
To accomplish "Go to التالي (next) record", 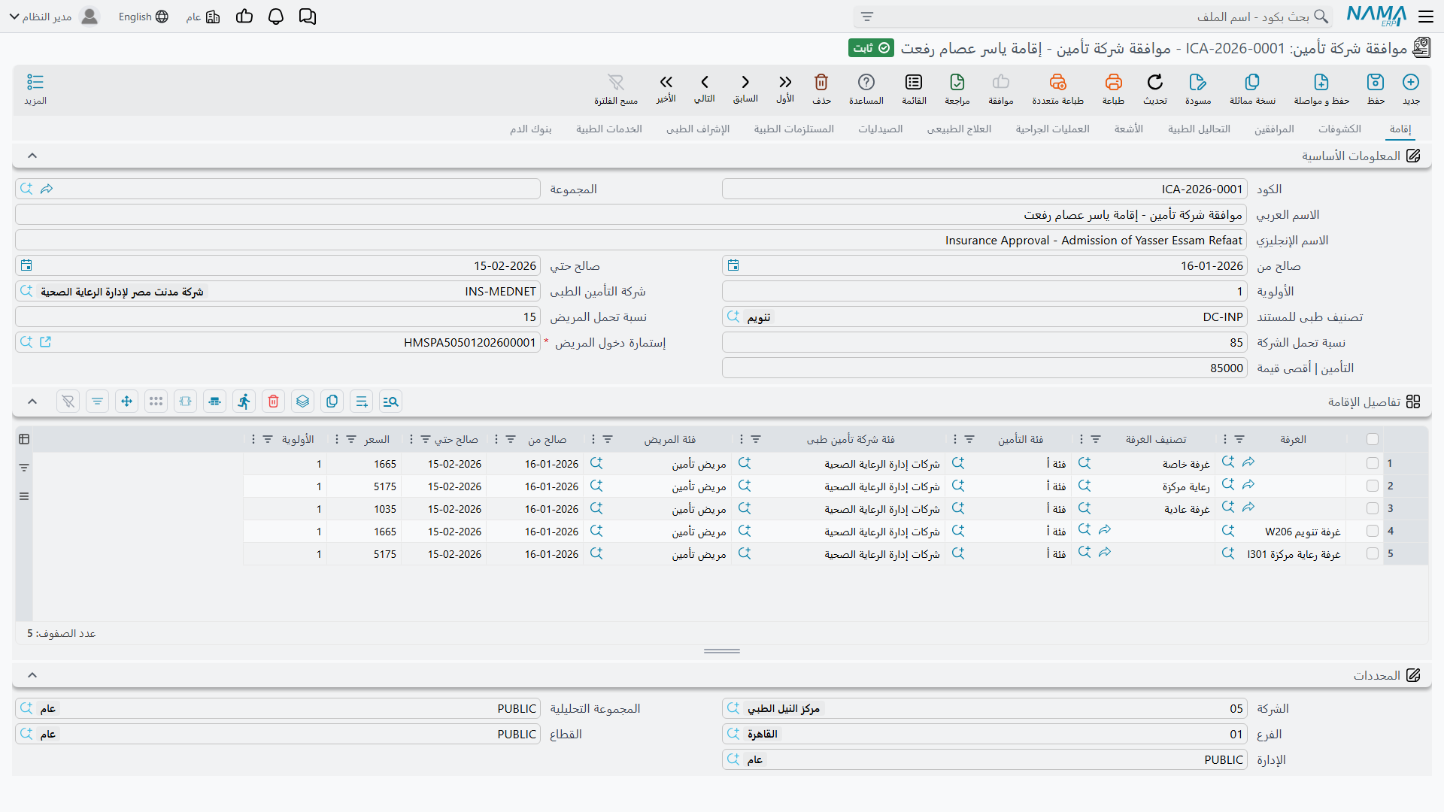I will pos(705,82).
